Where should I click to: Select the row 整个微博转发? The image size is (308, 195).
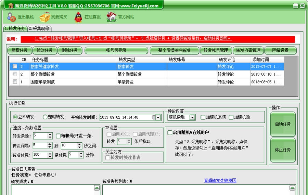pyautogui.click(x=147, y=74)
